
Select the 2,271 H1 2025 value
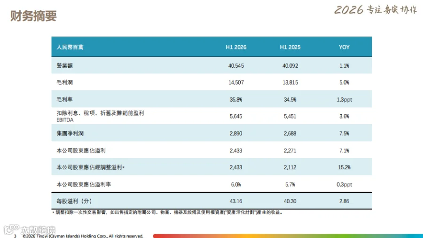[x=290, y=151]
